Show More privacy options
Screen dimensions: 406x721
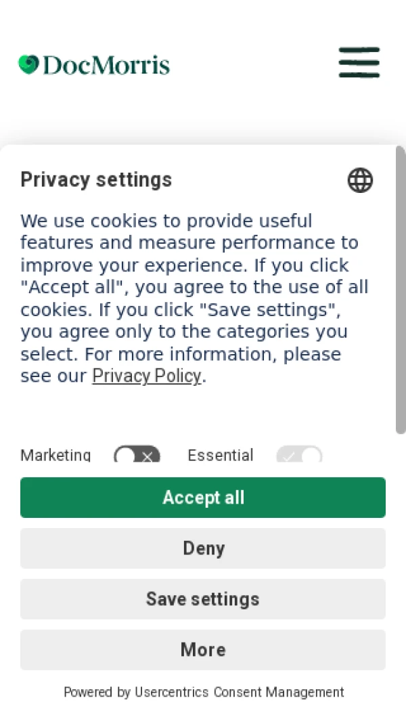pyautogui.click(x=203, y=650)
